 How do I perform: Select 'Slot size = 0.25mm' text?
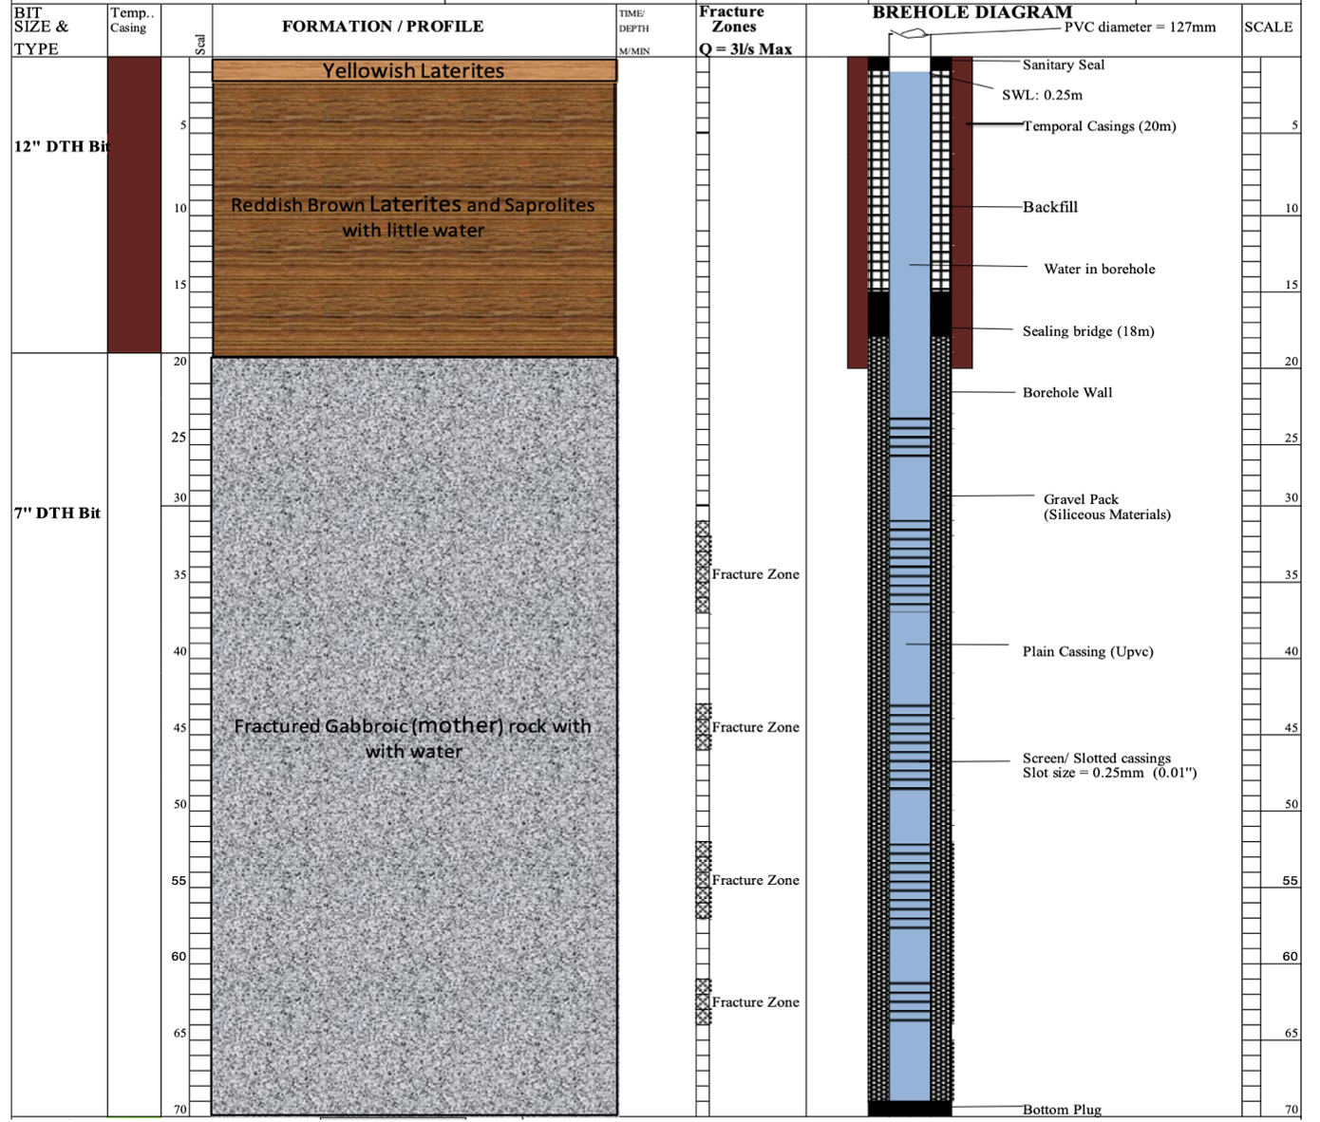click(1084, 773)
